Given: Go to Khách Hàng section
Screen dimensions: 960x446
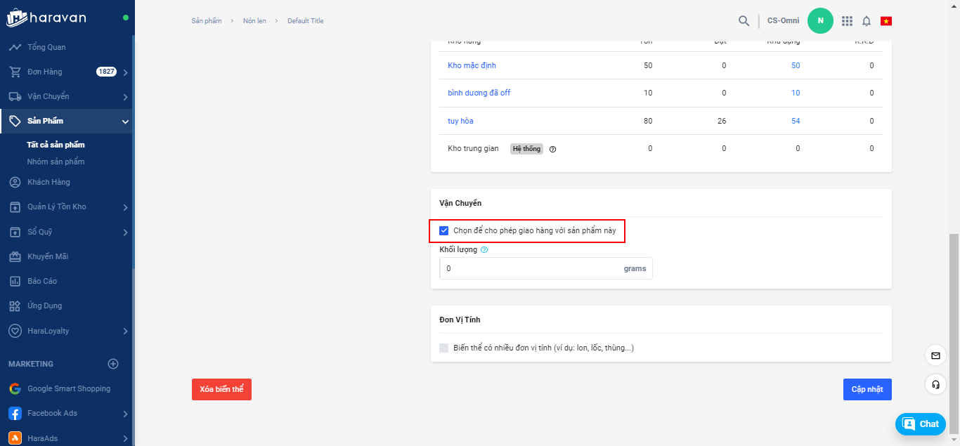Looking at the screenshot, I should pos(48,182).
